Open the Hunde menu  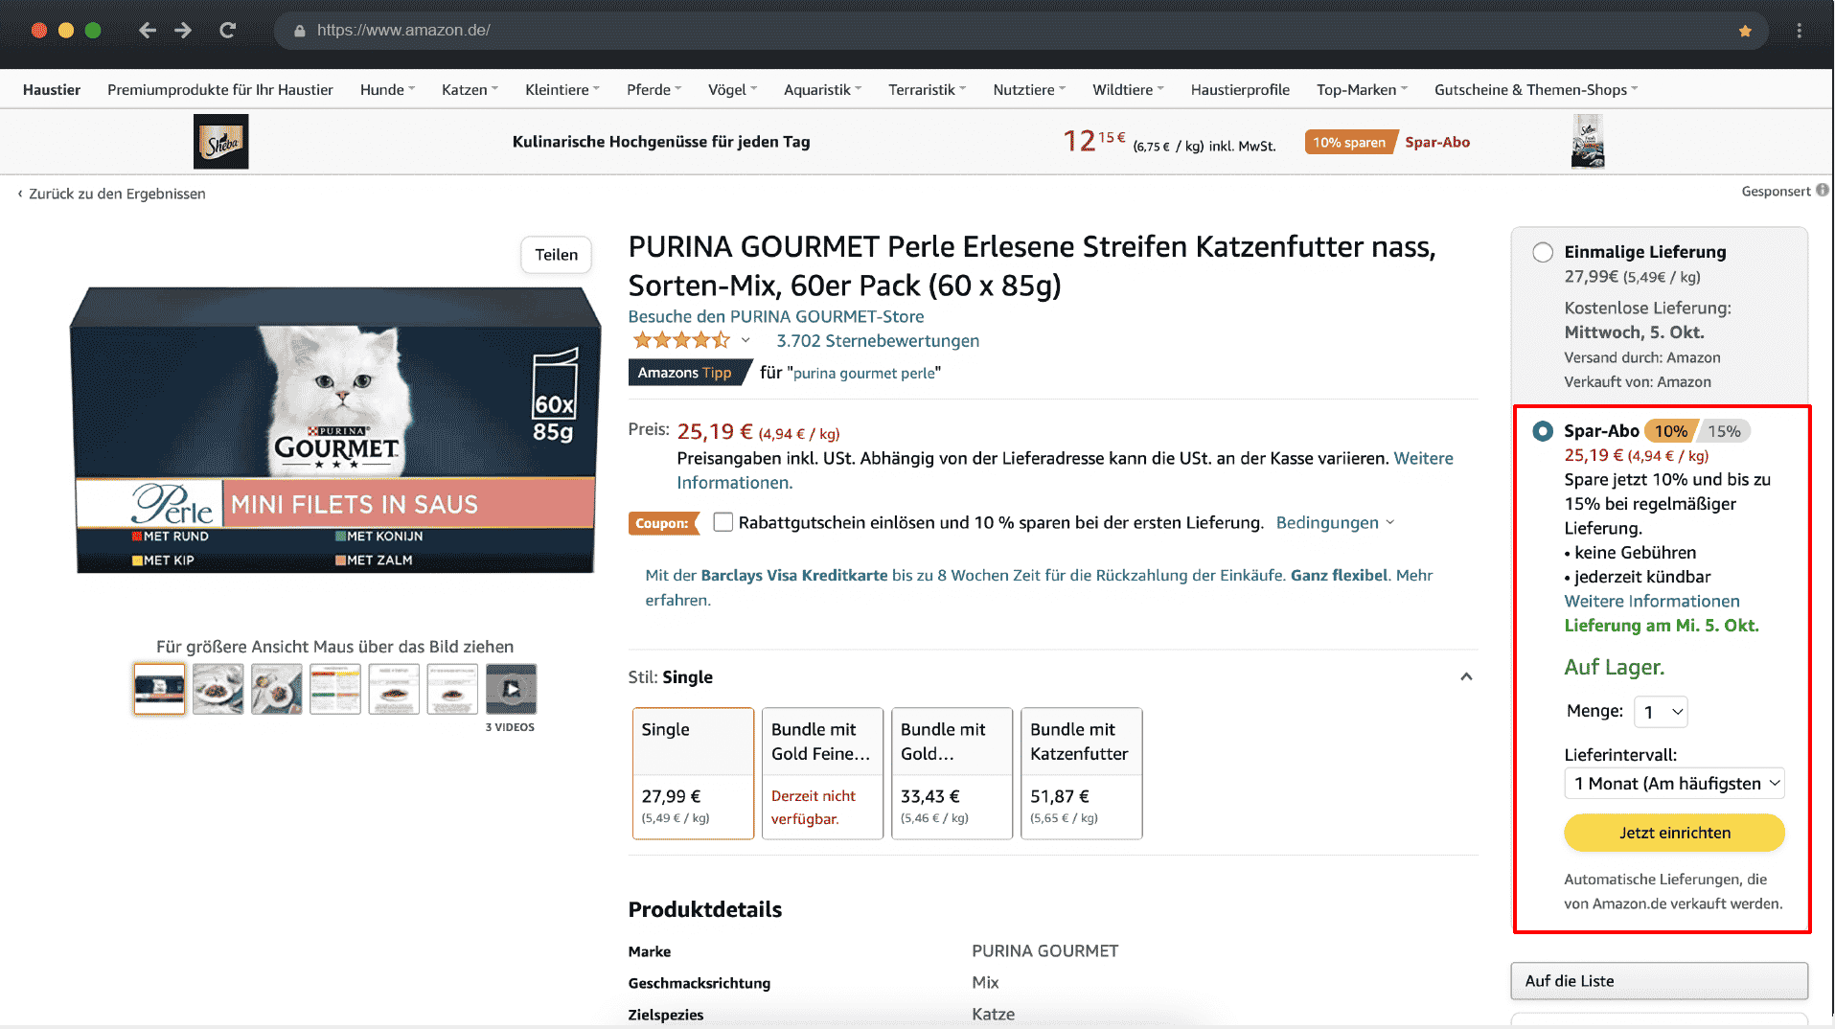click(387, 89)
